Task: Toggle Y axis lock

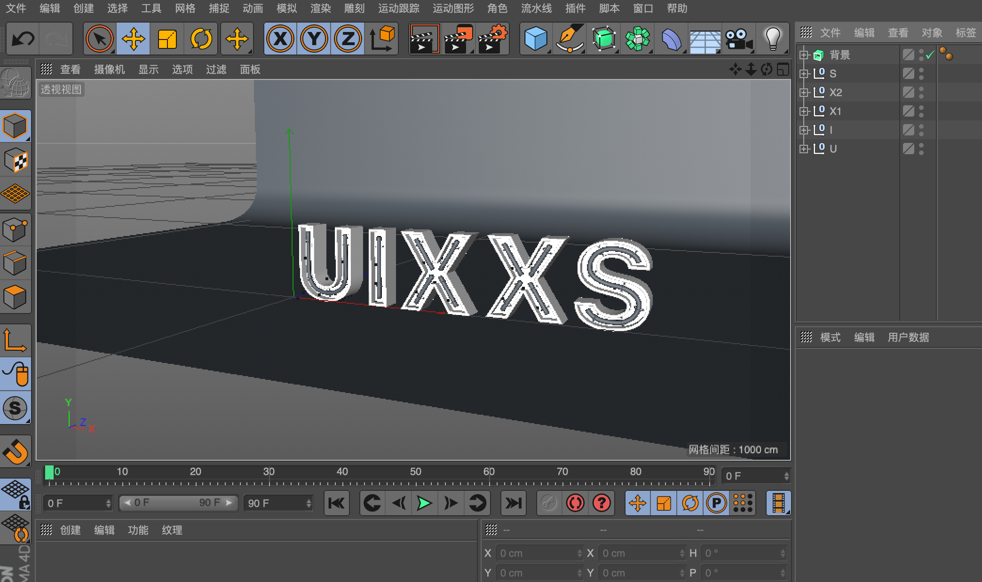Action: point(314,39)
